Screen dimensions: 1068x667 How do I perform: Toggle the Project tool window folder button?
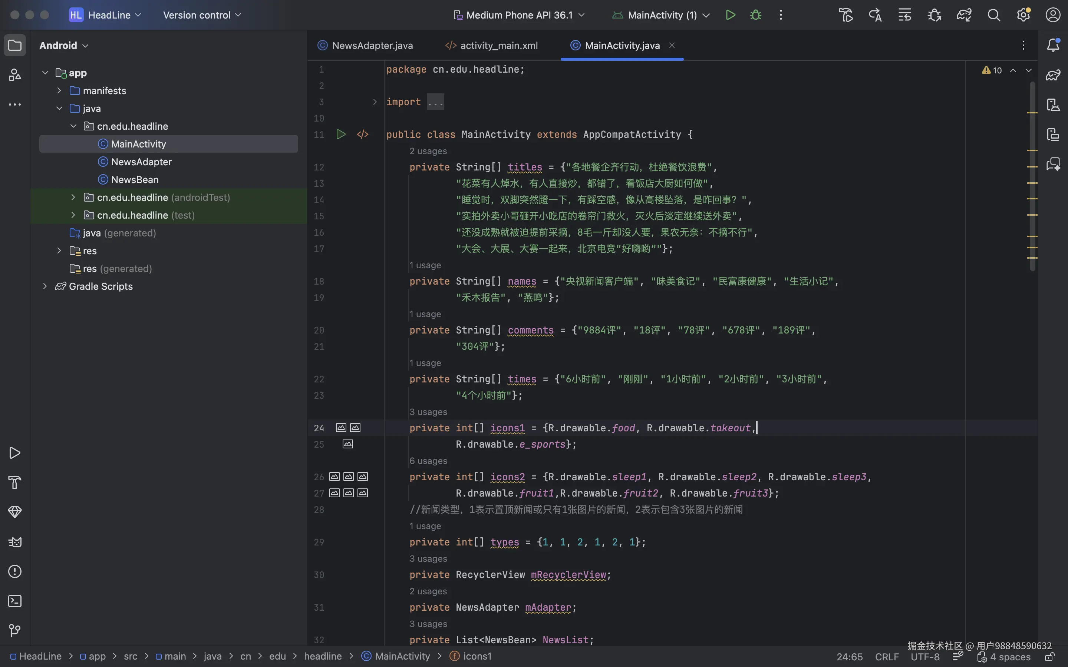click(14, 45)
